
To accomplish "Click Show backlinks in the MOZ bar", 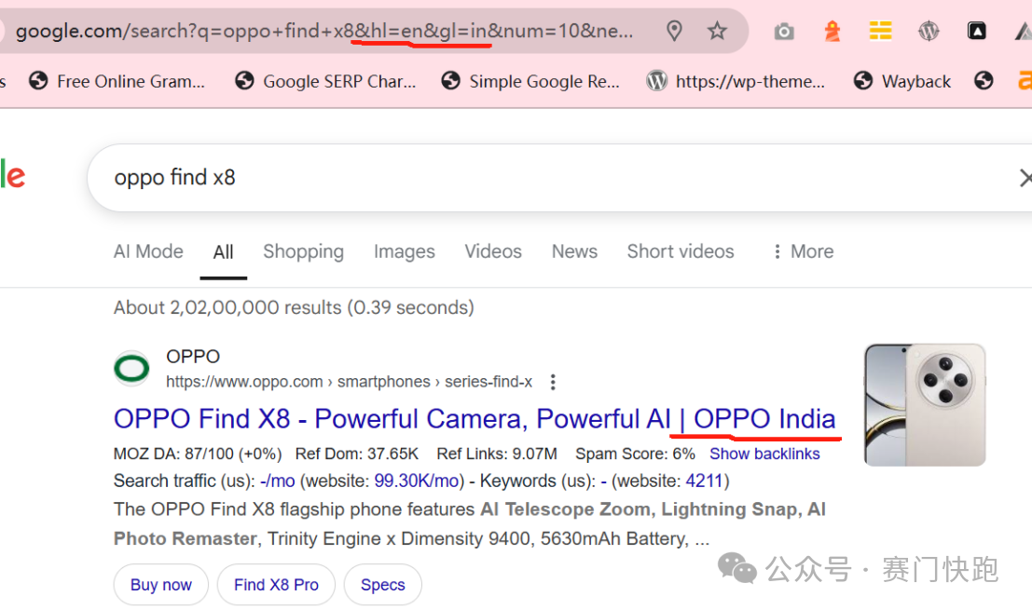I will 764,454.
